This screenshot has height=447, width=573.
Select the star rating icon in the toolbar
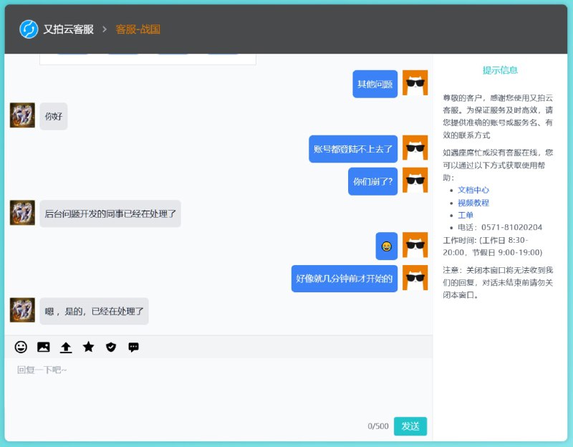tap(88, 347)
